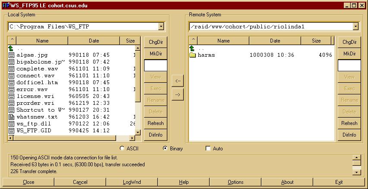Click local file mask input field
The image size is (368, 189).
156,65
